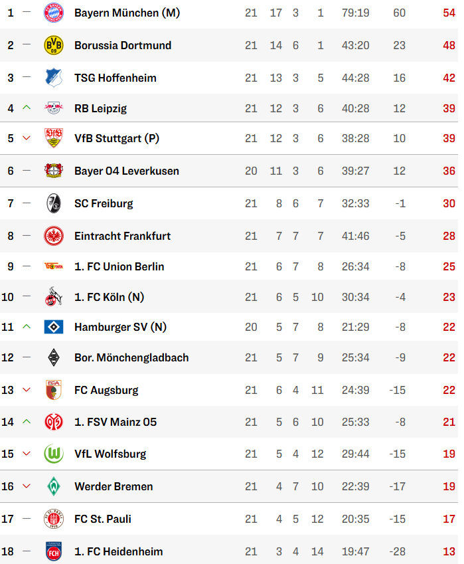Click the Borussia Dortmund BVB logo

(54, 45)
